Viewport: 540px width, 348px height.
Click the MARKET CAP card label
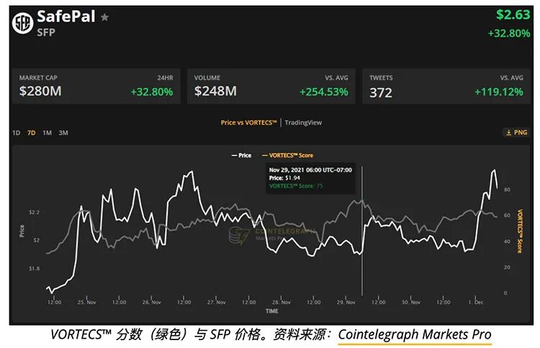(x=38, y=78)
